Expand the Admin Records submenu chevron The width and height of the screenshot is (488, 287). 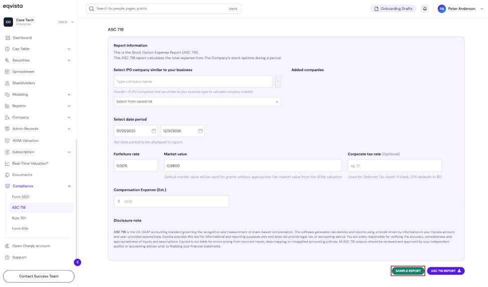(x=69, y=129)
